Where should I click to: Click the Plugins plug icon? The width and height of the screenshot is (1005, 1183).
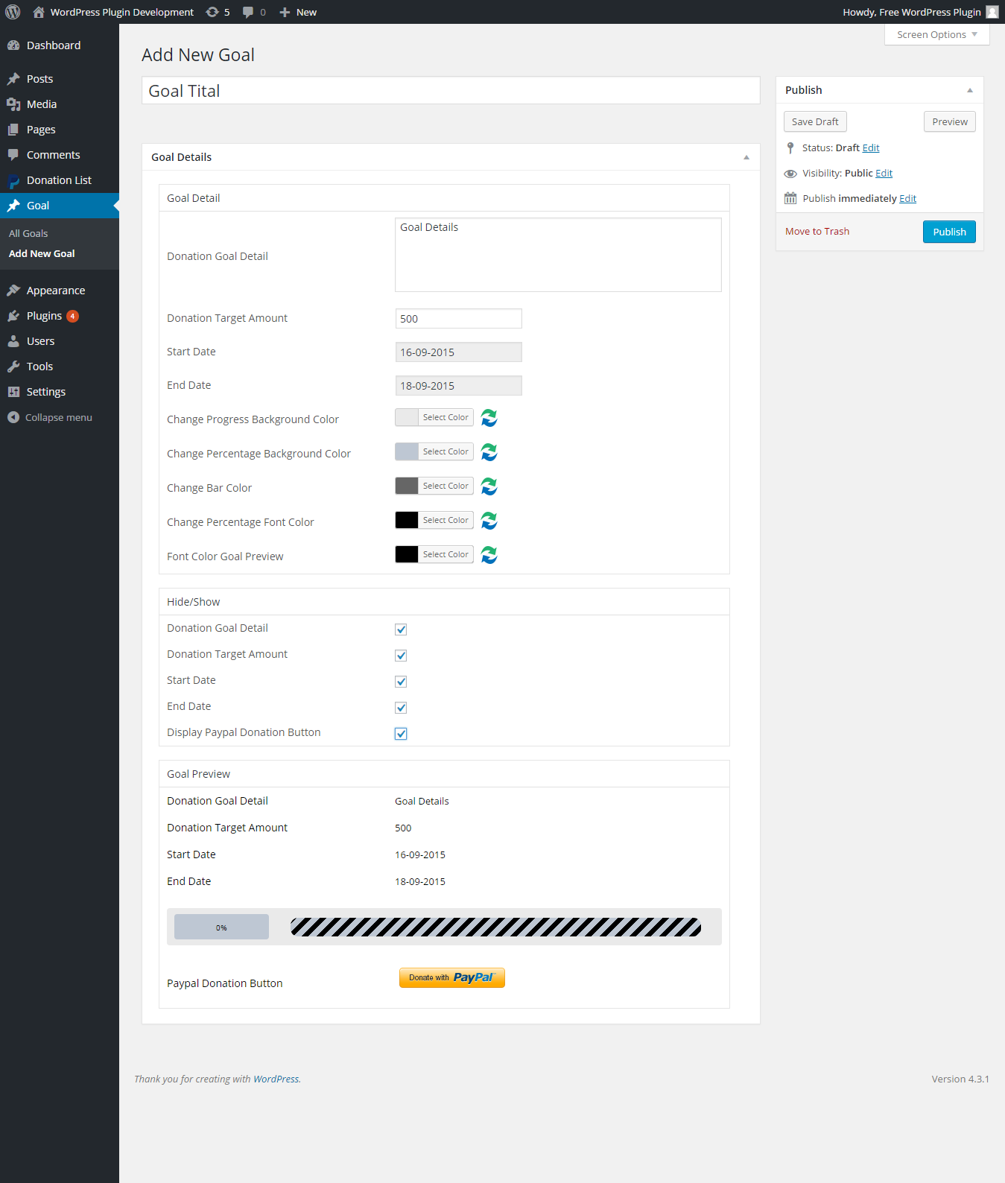pyautogui.click(x=13, y=316)
